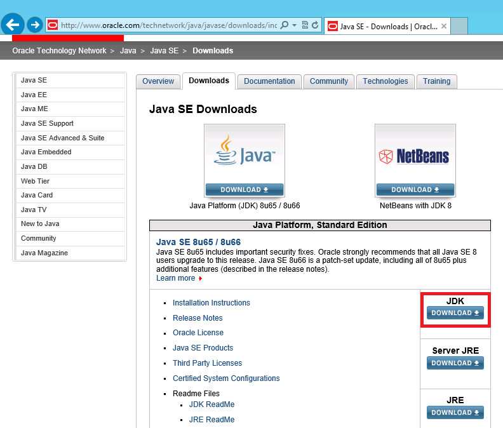Open the Java SE 8u65 / 8u66 heading link
This screenshot has height=428, width=503.
pyautogui.click(x=198, y=242)
